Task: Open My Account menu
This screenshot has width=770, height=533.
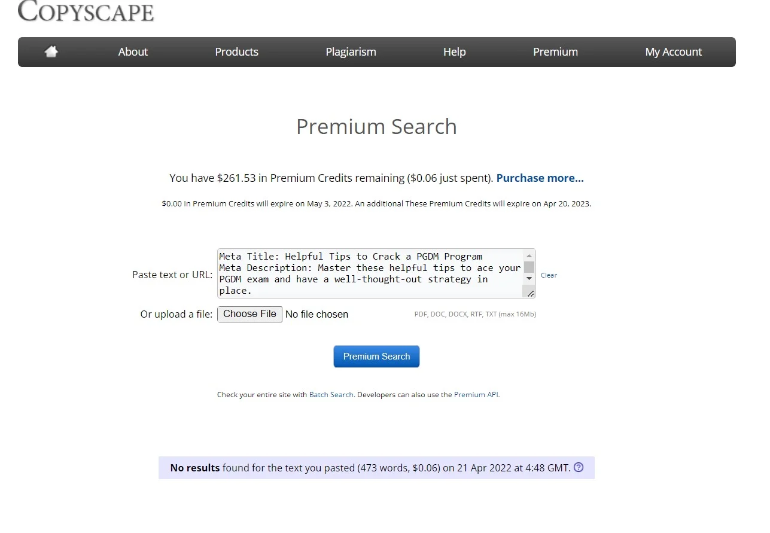Action: [x=673, y=52]
